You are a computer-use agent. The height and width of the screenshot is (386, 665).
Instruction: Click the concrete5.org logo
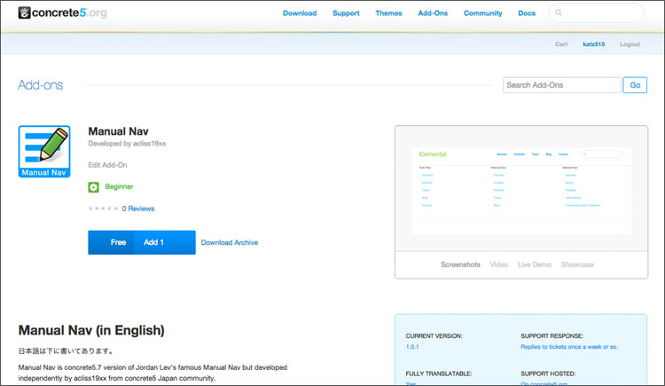pos(62,12)
